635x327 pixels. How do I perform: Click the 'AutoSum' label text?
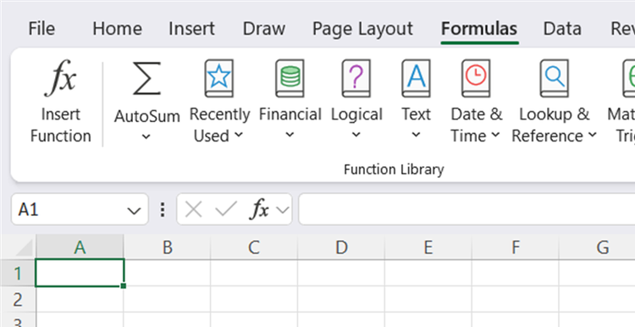click(x=146, y=116)
